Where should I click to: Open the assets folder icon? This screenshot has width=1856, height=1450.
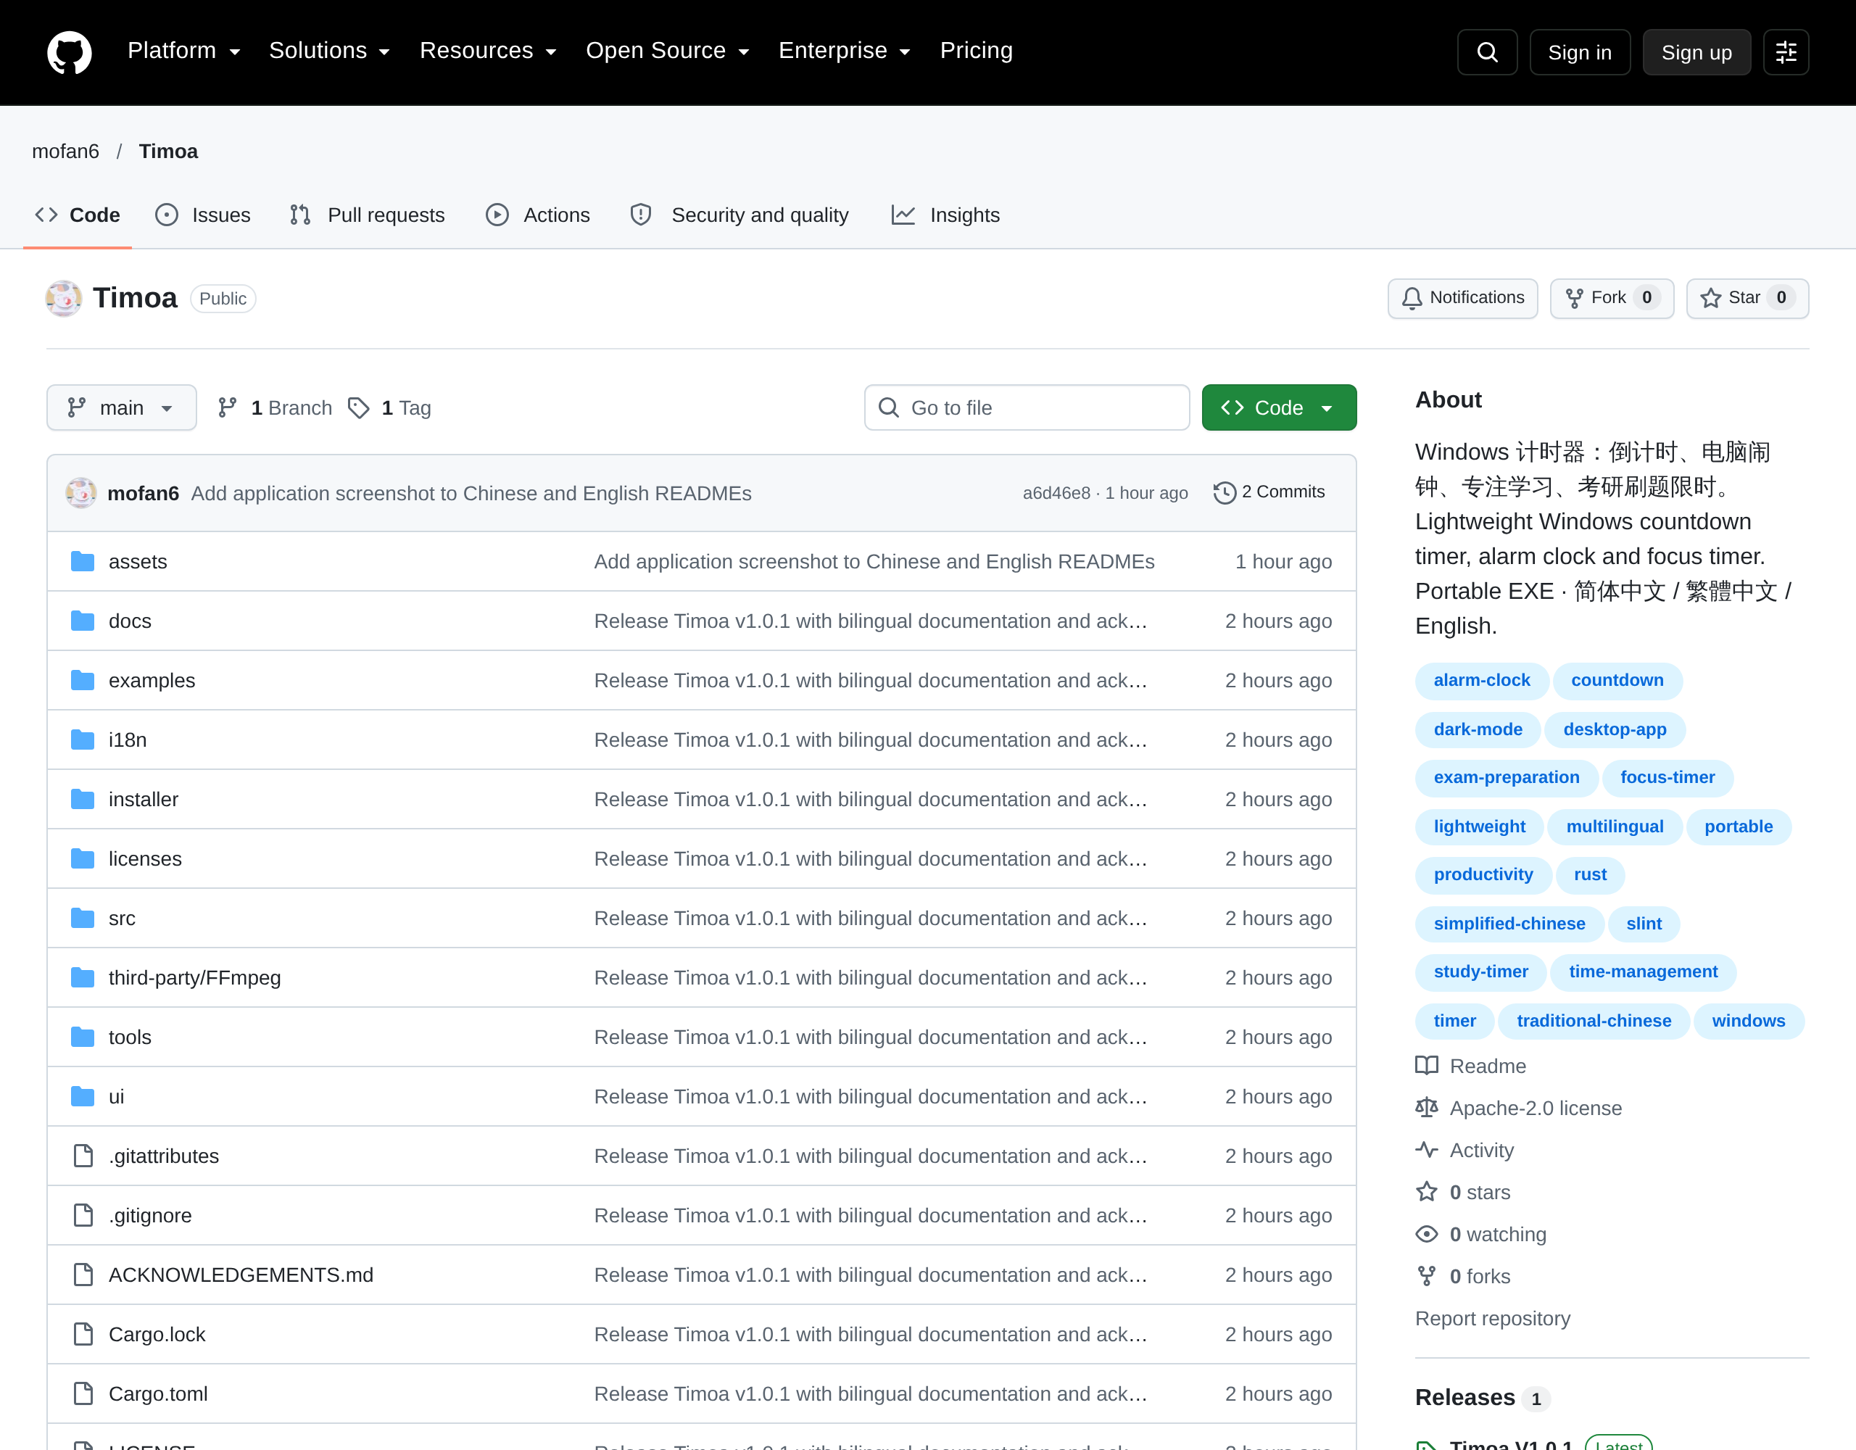(x=83, y=562)
